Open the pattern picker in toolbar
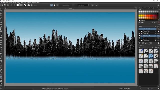The width and height of the screenshot is (160, 90). click(x=21, y=5)
